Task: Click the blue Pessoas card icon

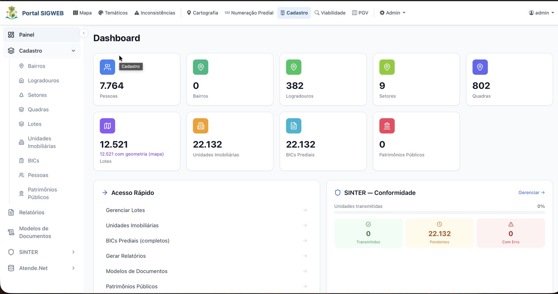Action: pos(107,67)
